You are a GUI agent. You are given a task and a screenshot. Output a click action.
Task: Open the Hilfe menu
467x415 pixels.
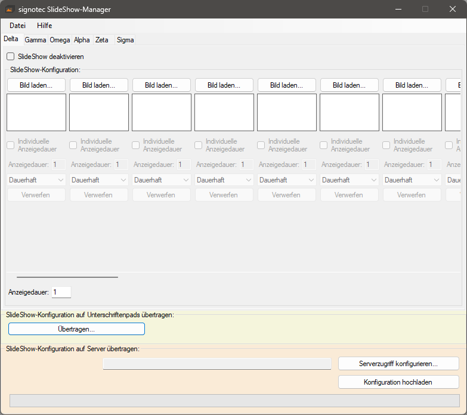(45, 26)
